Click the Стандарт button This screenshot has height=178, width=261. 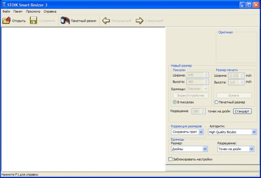(x=242, y=111)
